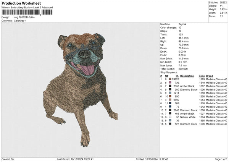The height and width of the screenshot is (162, 229).
Task: Click the "Last Saved: 18/10/2024 19:22:41" footer
Action: [x=75, y=159]
